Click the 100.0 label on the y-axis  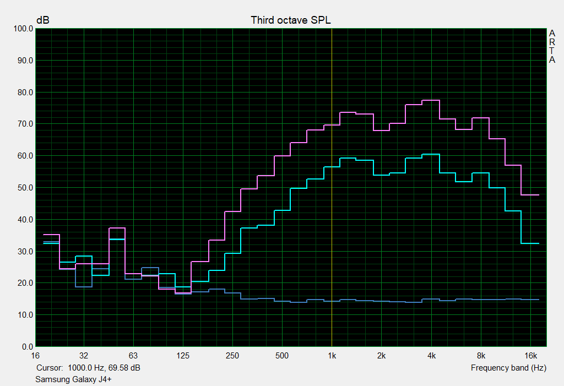click(x=22, y=29)
